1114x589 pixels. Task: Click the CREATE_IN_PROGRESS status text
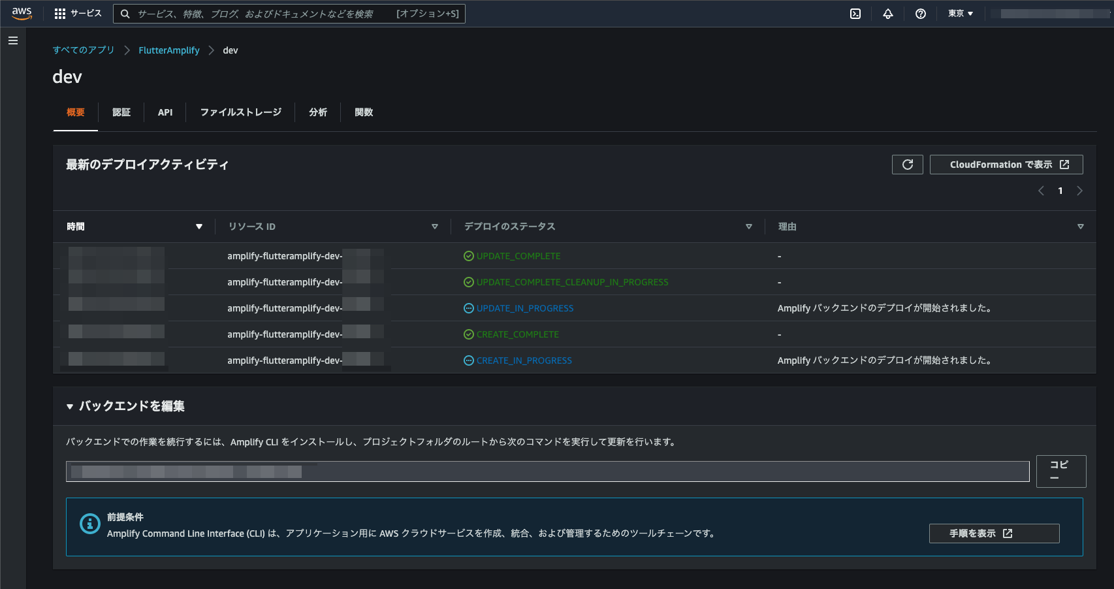524,360
